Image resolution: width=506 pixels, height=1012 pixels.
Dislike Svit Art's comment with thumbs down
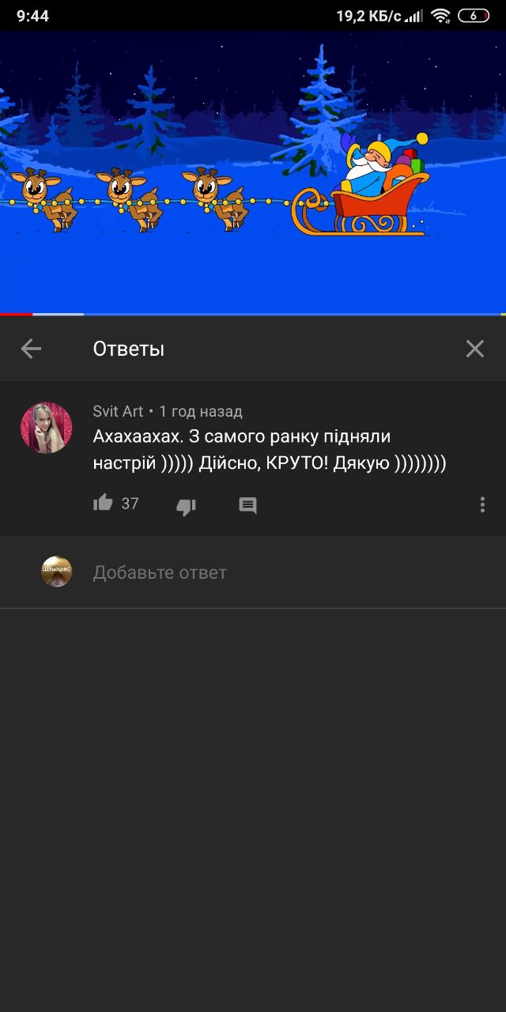tap(186, 506)
